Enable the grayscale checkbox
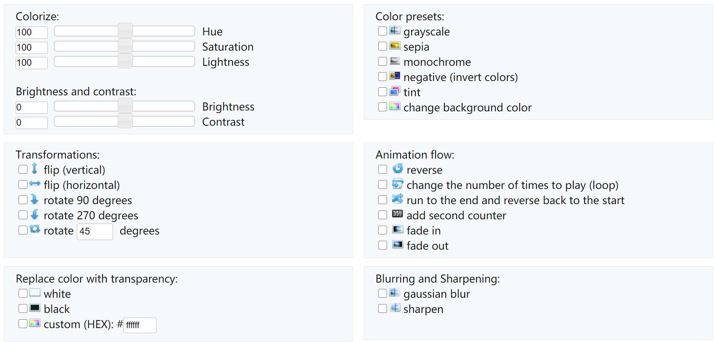715x342 pixels. (x=382, y=31)
